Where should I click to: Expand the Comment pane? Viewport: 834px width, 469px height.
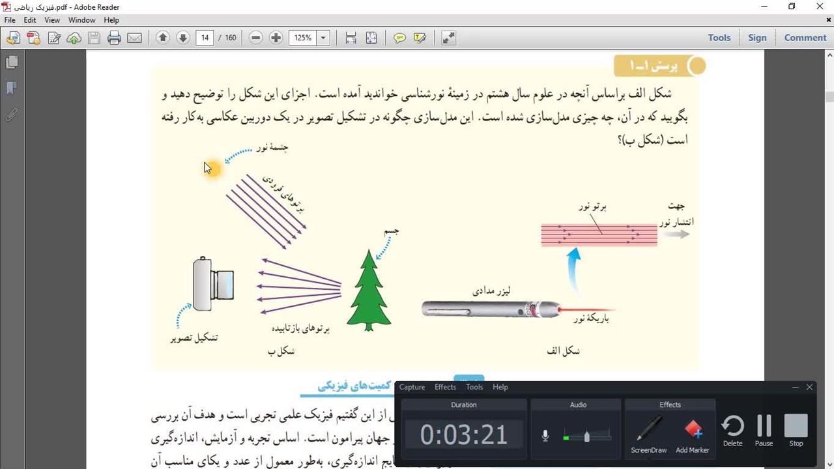(805, 38)
